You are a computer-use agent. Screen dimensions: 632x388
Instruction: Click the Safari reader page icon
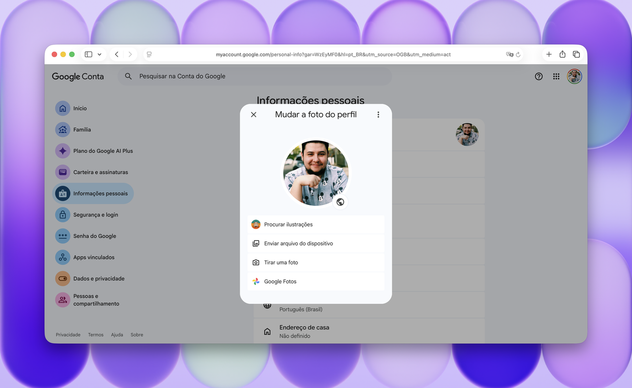(x=149, y=54)
